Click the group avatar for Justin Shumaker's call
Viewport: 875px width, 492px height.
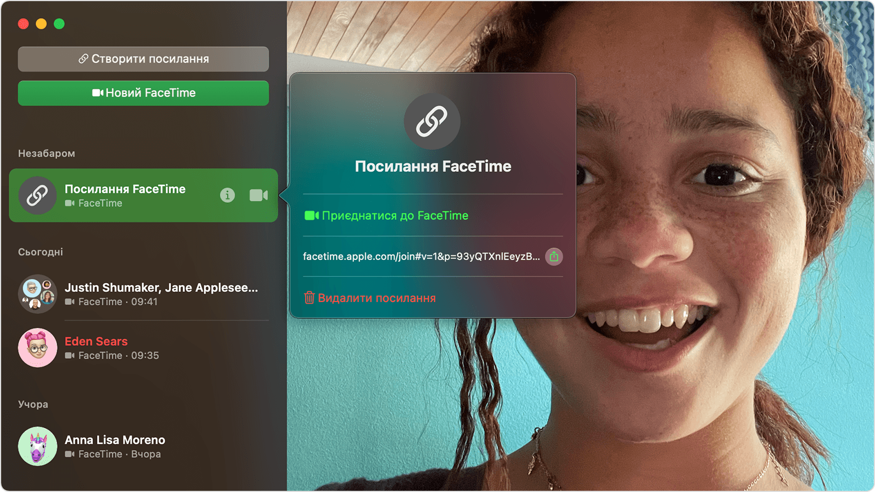[37, 294]
